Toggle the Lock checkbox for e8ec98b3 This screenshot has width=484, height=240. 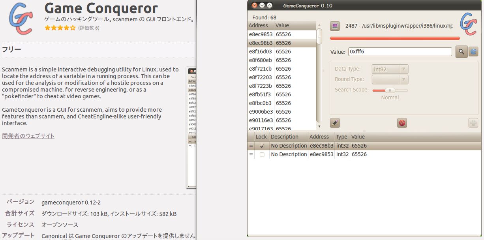pos(262,146)
